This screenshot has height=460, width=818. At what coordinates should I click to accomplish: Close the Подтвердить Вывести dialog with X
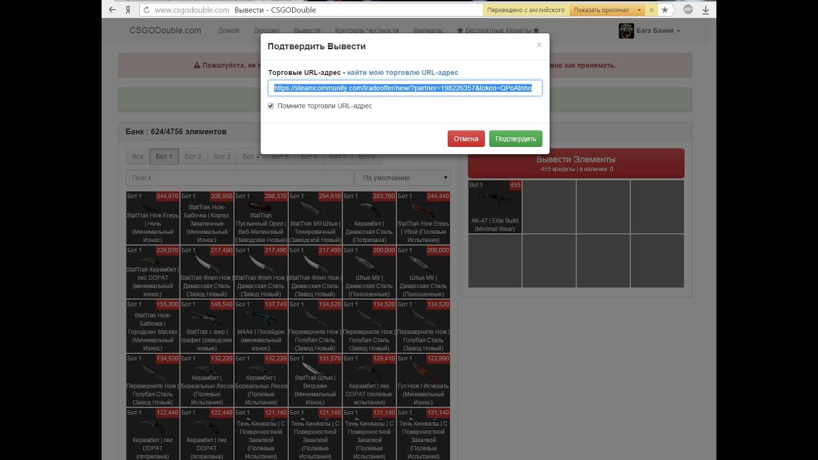539,45
